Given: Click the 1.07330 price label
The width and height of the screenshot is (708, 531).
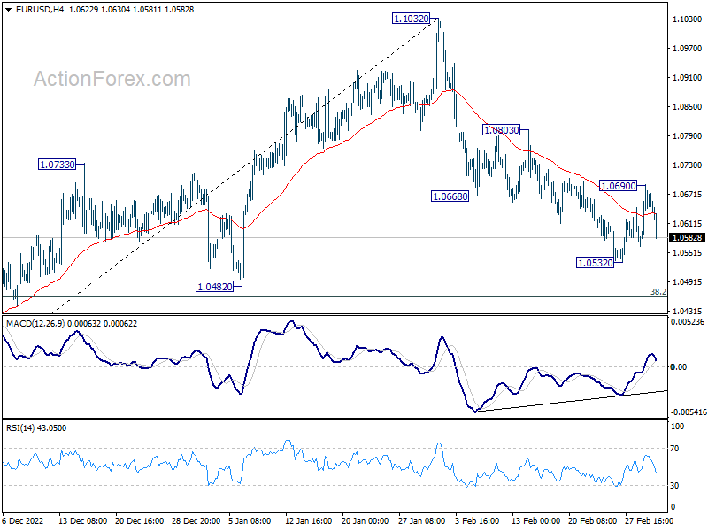Looking at the screenshot, I should (57, 165).
